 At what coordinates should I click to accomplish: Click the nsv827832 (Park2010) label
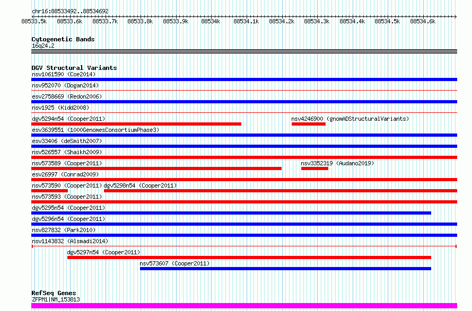pyautogui.click(x=64, y=230)
